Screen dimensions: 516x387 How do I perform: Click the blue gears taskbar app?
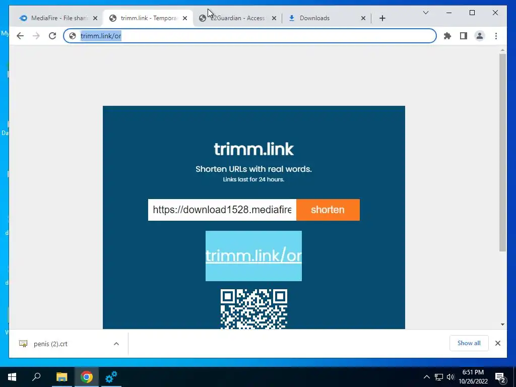click(111, 377)
